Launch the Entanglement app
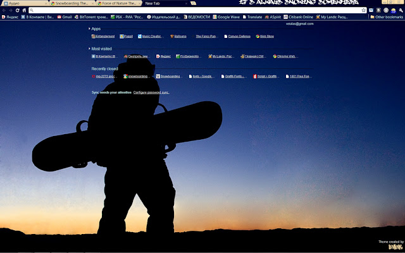The image size is (405, 253). point(103,37)
